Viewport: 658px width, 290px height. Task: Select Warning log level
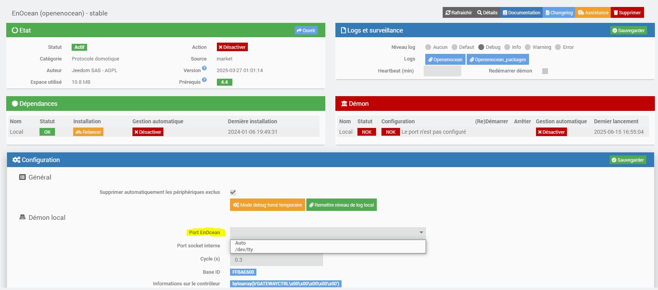click(x=527, y=47)
